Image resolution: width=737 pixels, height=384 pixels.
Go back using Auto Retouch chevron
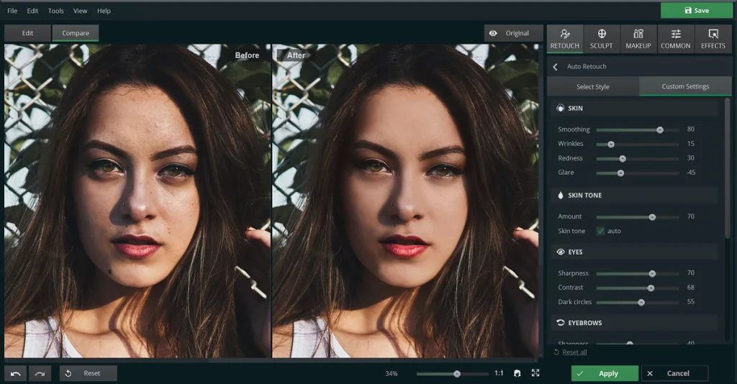[556, 66]
